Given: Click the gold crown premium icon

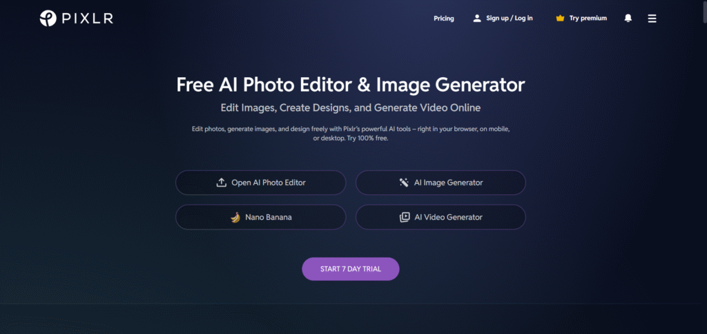Looking at the screenshot, I should coord(560,19).
